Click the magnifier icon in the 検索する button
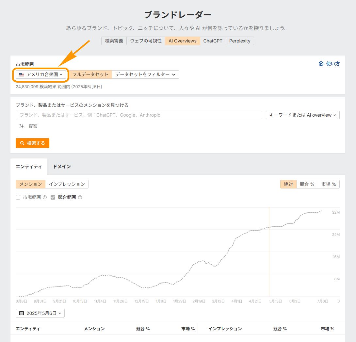This screenshot has width=356, height=342. point(22,143)
